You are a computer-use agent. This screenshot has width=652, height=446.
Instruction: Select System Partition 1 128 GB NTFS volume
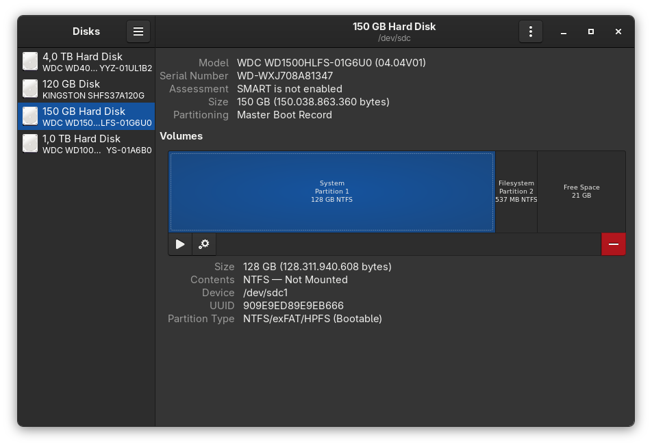[331, 192]
